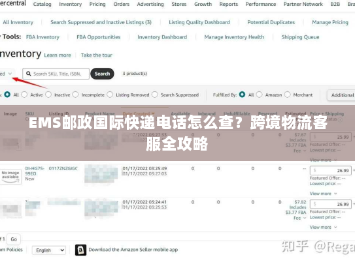This screenshot has width=355, height=266.
Task: Open Potential Duplicates
Action: (x=271, y=22)
